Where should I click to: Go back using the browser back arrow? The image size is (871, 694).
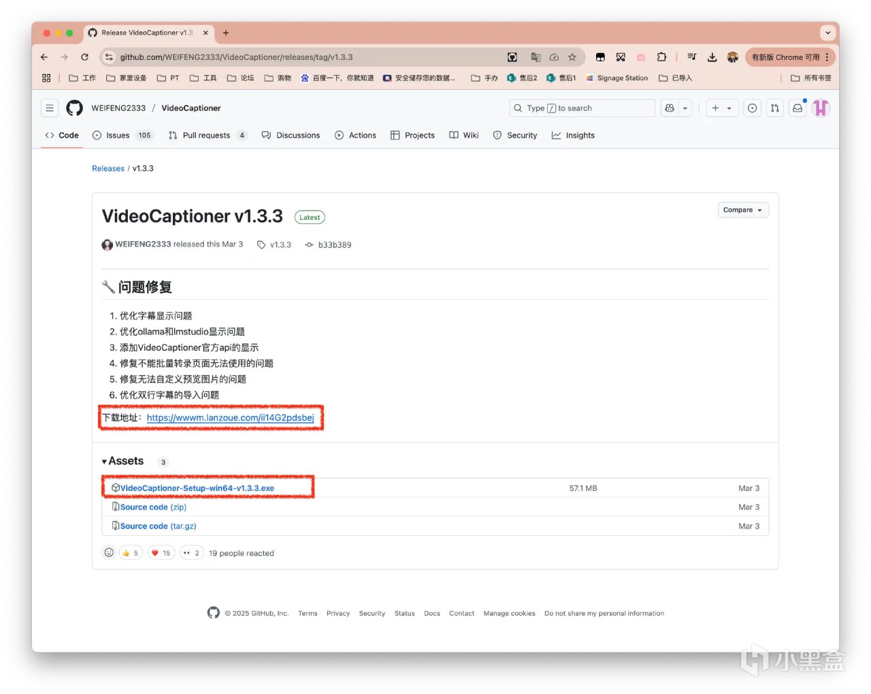pos(44,57)
